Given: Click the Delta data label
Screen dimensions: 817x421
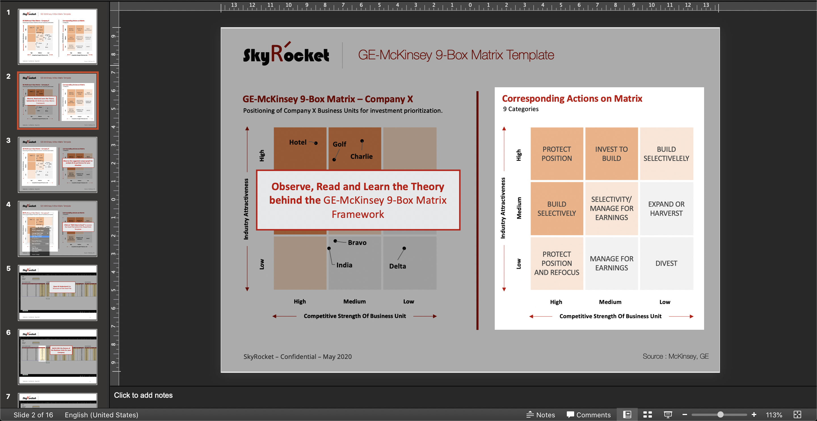Looking at the screenshot, I should pos(397,266).
